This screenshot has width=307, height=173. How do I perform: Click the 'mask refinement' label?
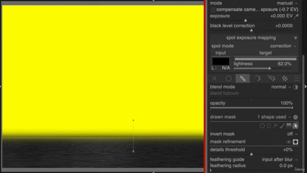click(228, 142)
